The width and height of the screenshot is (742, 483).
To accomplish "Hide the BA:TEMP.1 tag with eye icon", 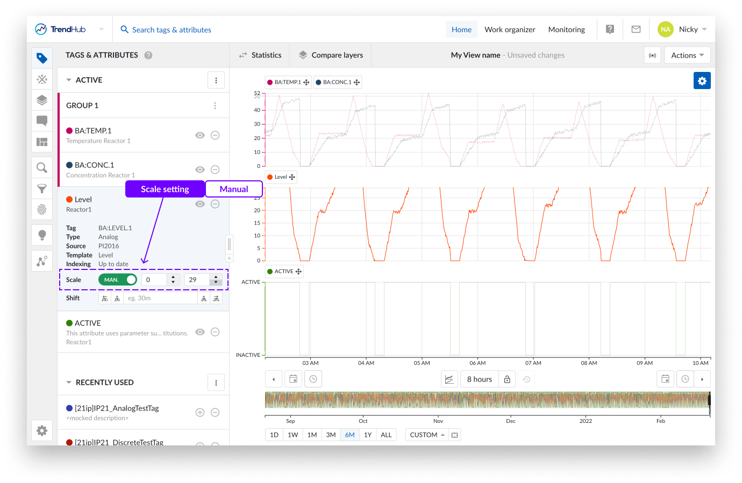I will (200, 135).
